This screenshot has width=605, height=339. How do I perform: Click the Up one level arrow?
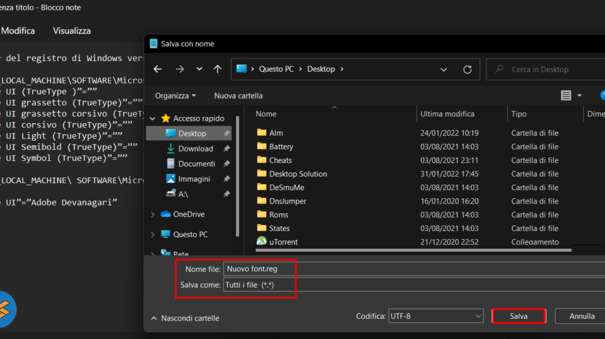[x=218, y=70]
